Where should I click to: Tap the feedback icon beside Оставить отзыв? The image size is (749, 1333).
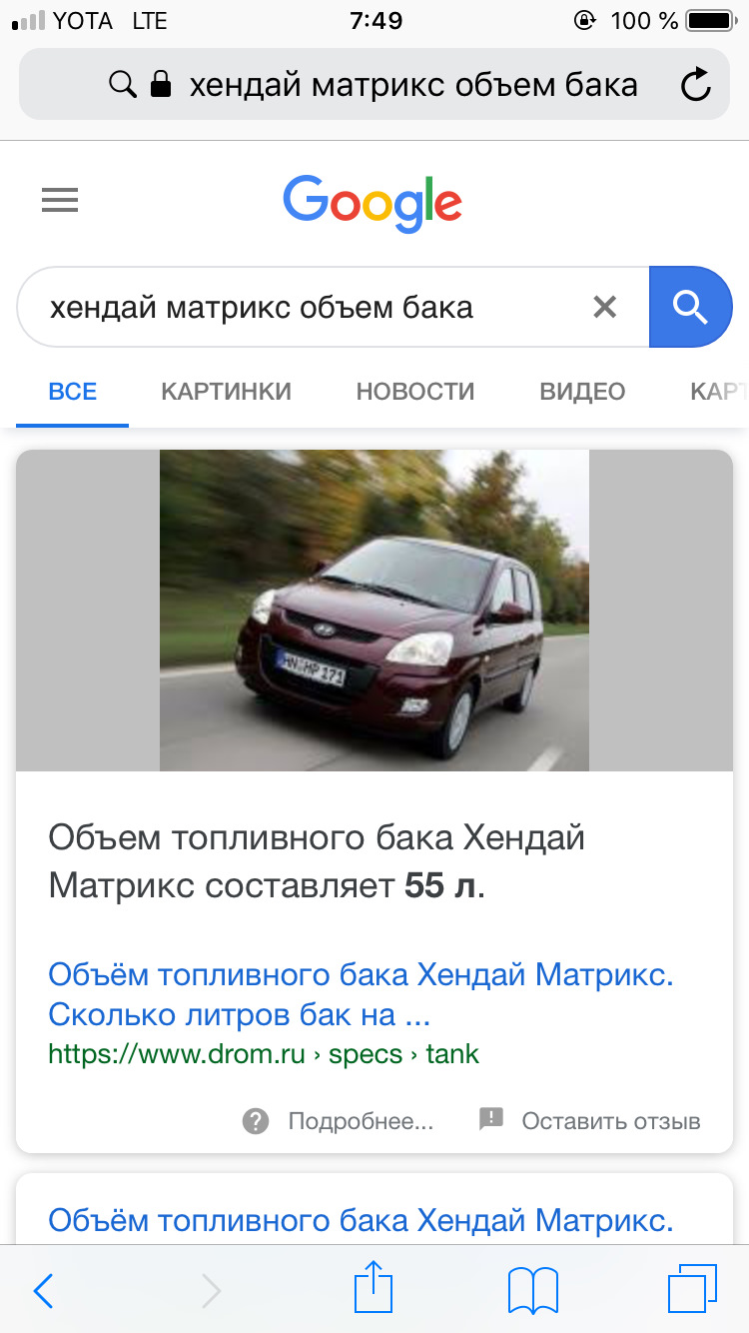[491, 1120]
